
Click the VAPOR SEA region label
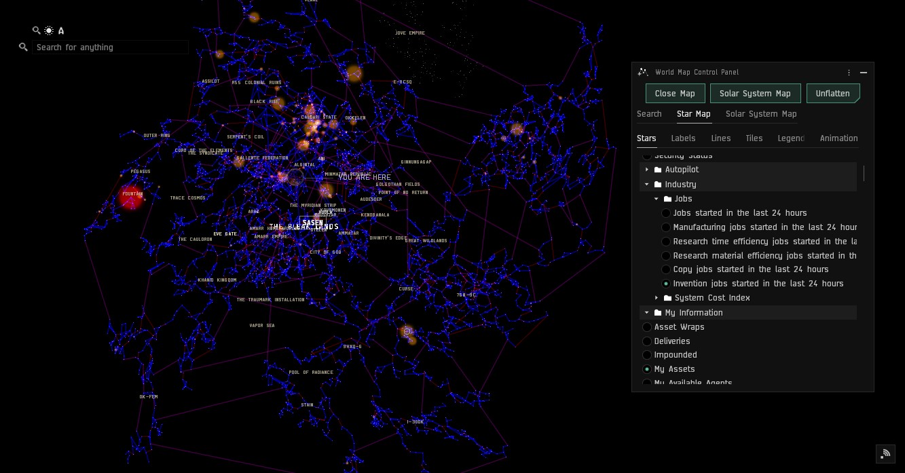coord(262,325)
